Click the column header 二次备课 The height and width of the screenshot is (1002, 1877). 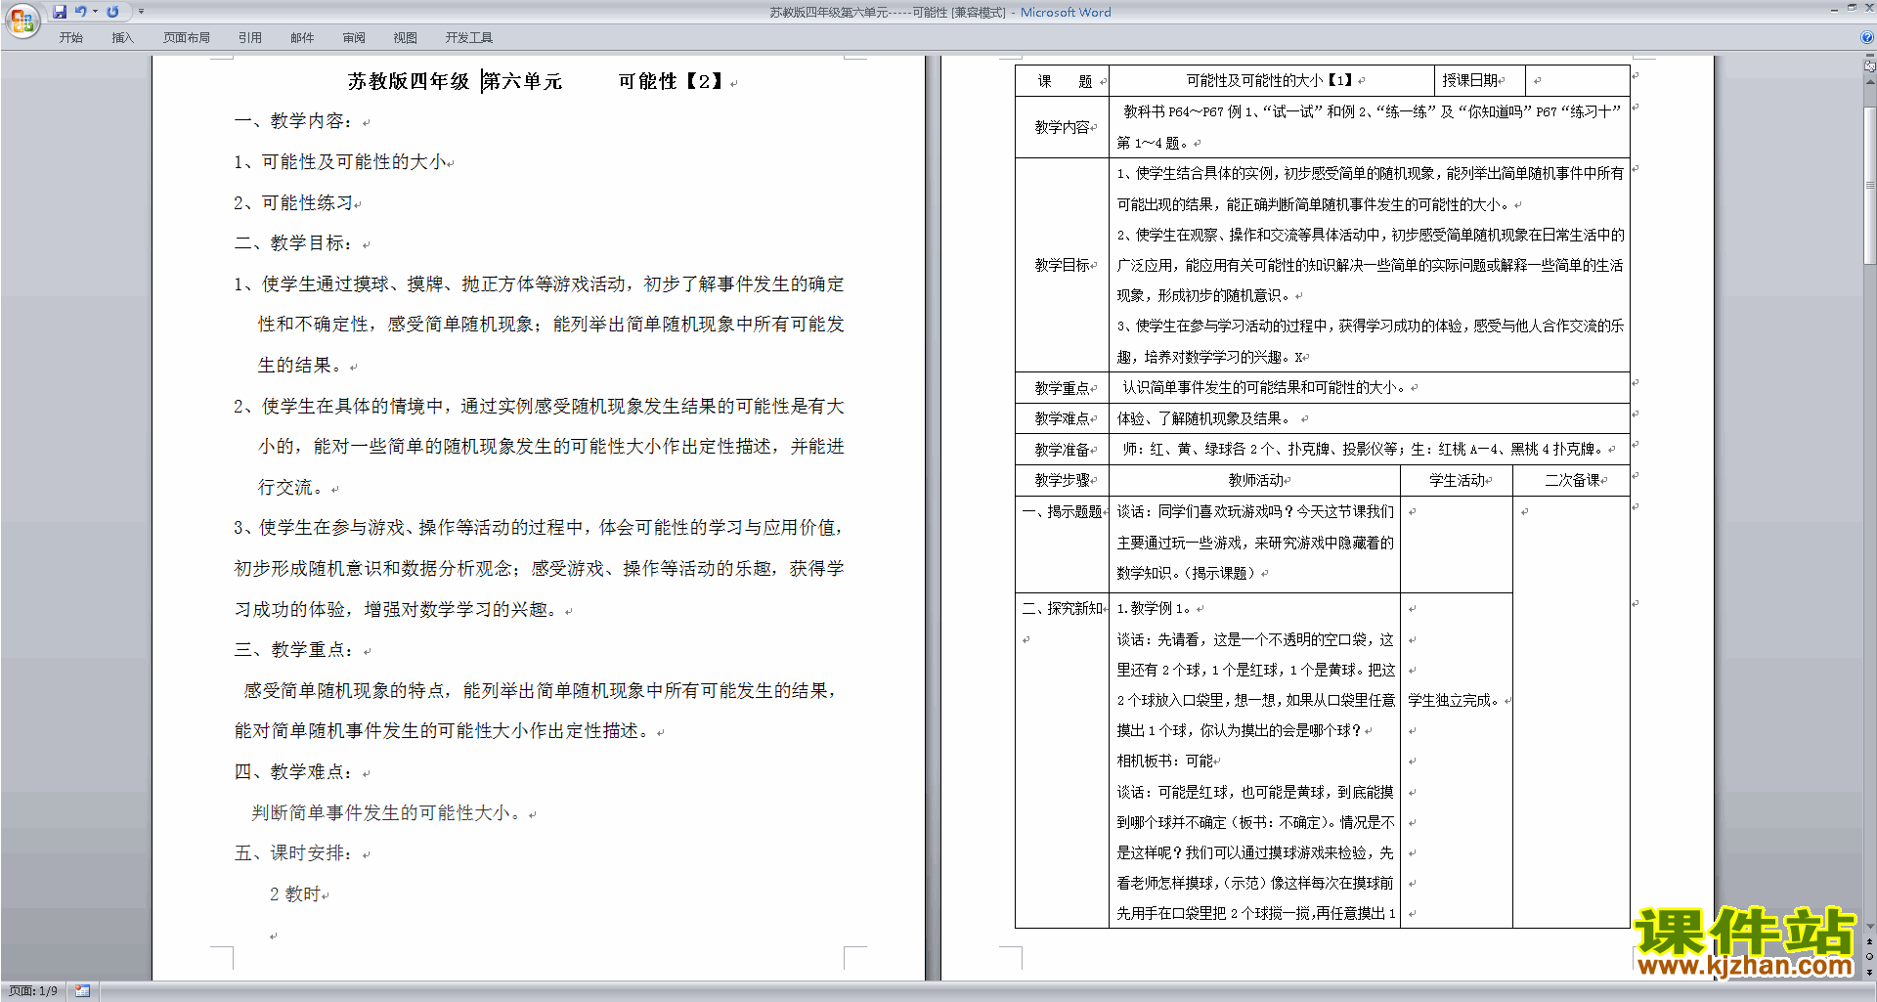[1572, 480]
